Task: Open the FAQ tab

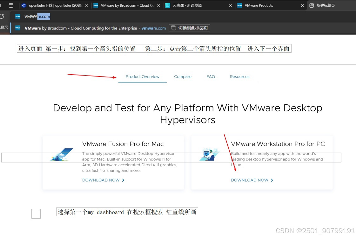Action: click(211, 77)
